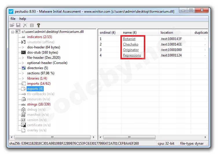Open the help menu

pos(23,19)
